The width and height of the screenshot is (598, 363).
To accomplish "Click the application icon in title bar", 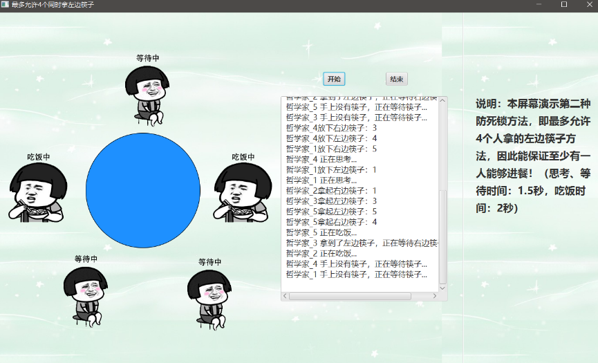I will (5, 5).
